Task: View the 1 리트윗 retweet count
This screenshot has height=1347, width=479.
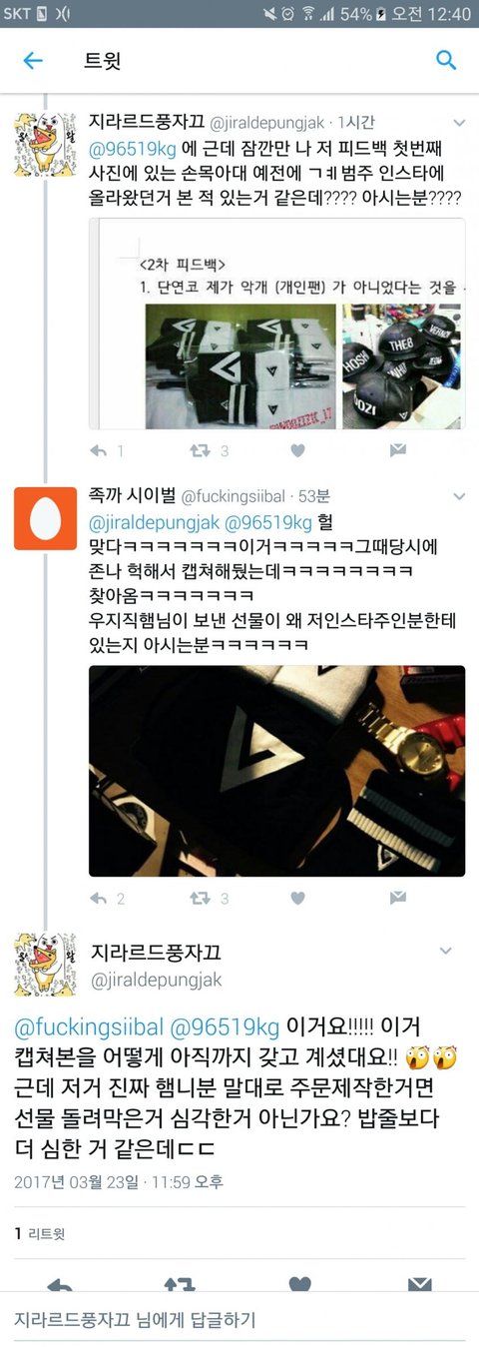Action: (x=40, y=1234)
